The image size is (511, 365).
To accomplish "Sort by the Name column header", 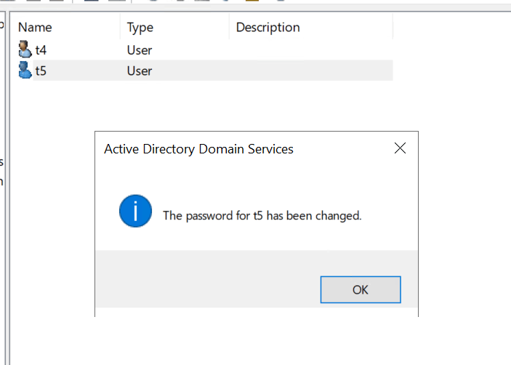I will coord(35,28).
